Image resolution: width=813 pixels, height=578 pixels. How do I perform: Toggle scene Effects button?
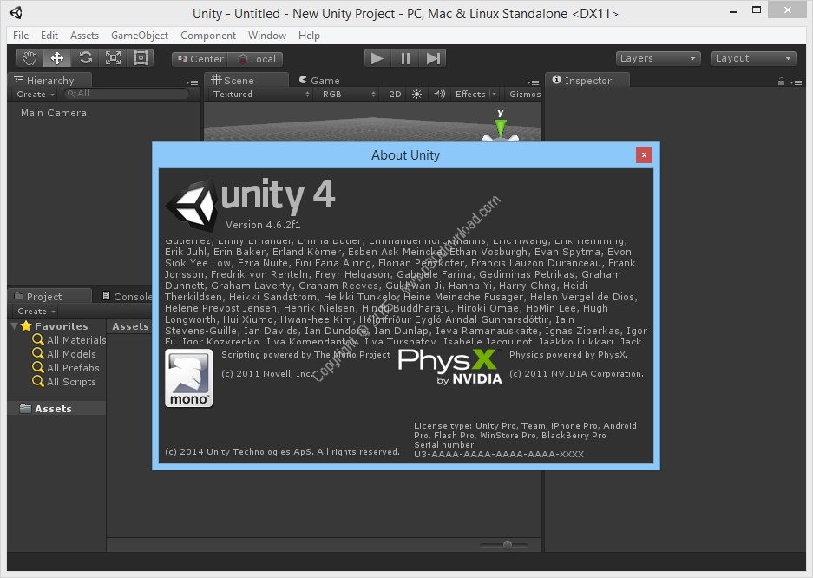[x=469, y=95]
